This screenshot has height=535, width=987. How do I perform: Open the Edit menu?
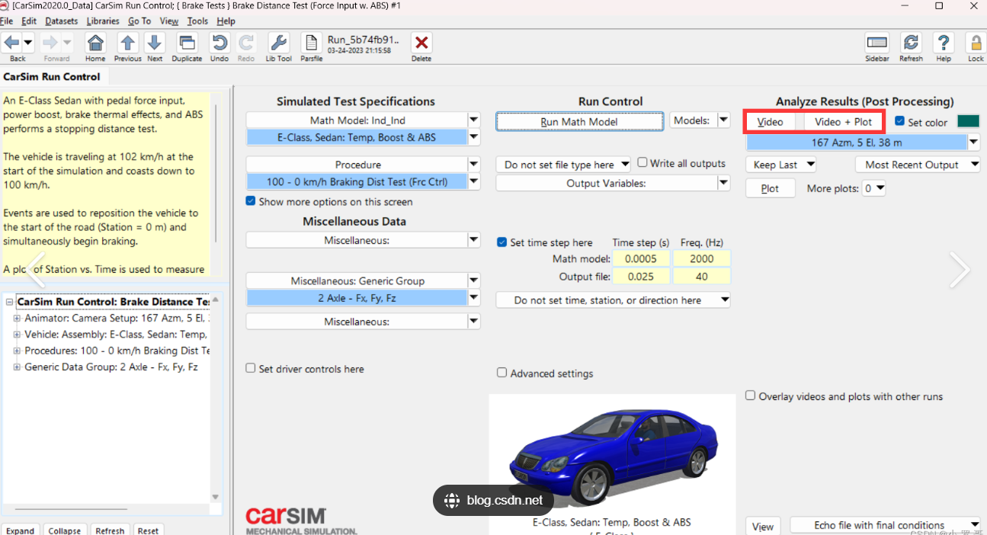click(x=29, y=21)
